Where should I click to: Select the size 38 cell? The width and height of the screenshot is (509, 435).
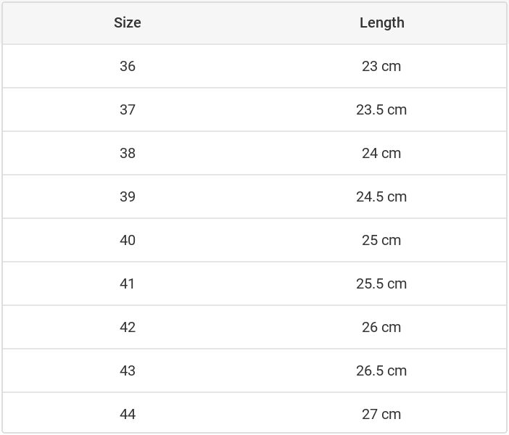point(128,153)
